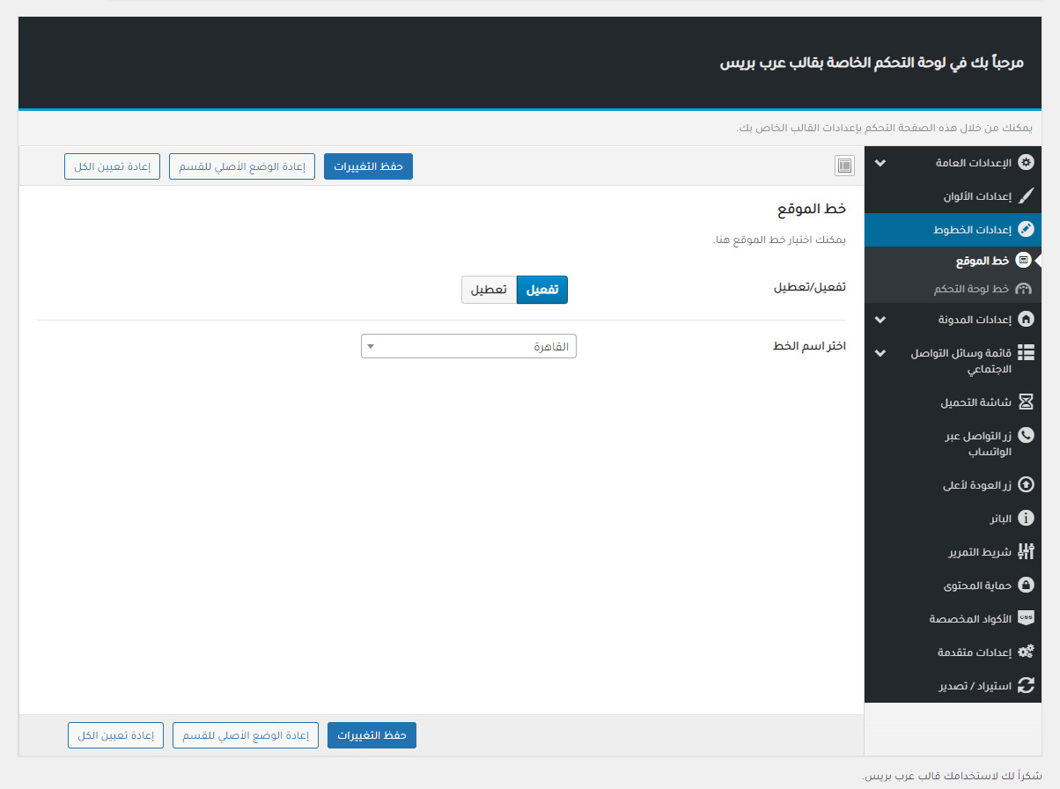
Task: Open the font name dropdown showing القاهرة
Action: tap(468, 346)
